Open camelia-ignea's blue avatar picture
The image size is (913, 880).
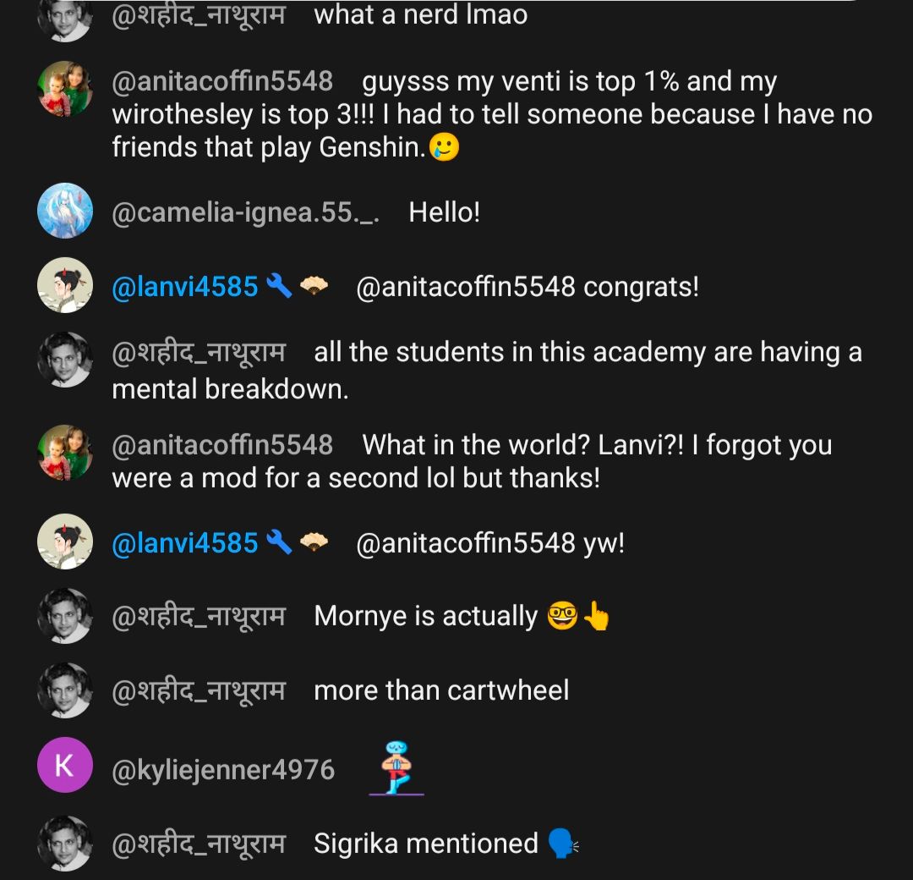pyautogui.click(x=65, y=211)
